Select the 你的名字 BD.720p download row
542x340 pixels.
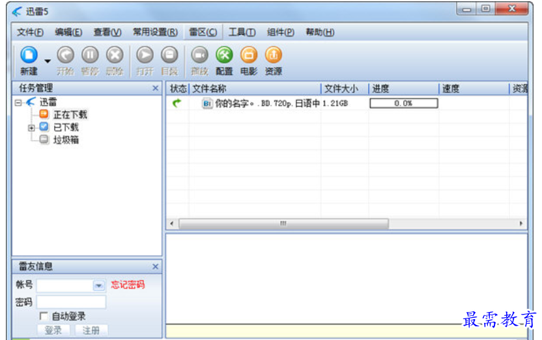coord(347,104)
